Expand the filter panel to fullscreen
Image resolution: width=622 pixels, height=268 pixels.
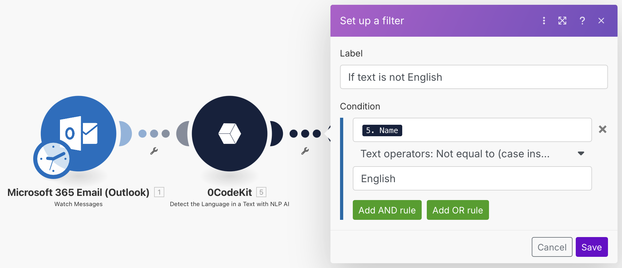pos(562,21)
